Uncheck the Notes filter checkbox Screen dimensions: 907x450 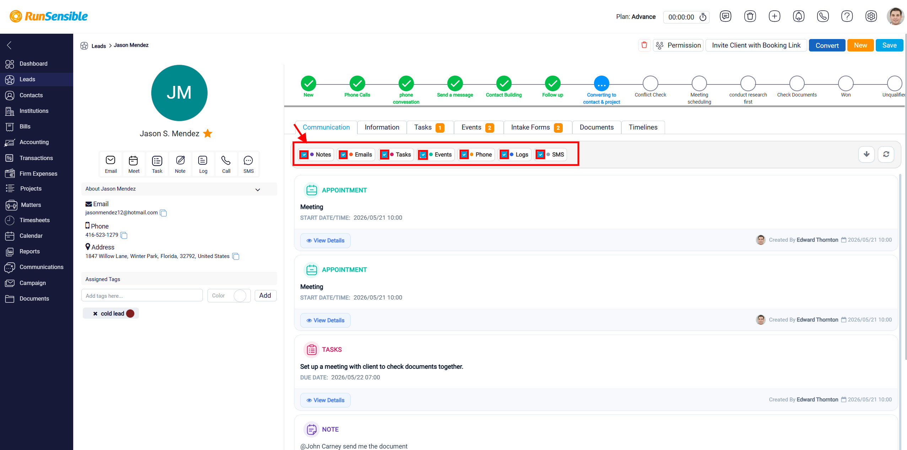(x=304, y=155)
